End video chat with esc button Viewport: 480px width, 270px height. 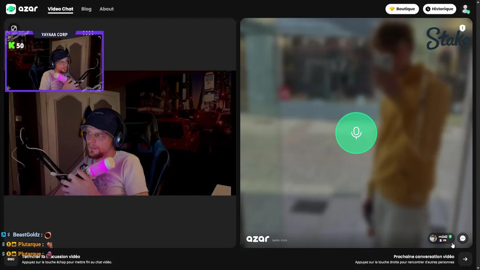11,259
